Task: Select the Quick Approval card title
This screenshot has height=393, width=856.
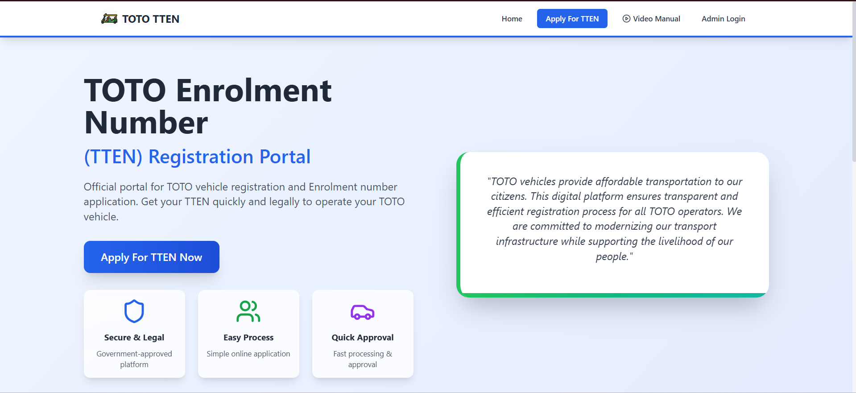Action: [x=363, y=338]
